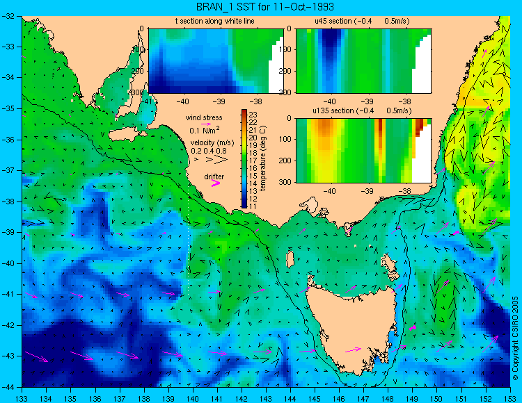Image resolution: width=522 pixels, height=403 pixels.
Task: Click the drifter marker east of Tasmania
Action: click(413, 328)
